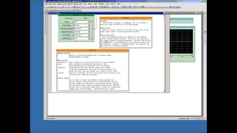Screen dimensions: 237x133
Task: Open the DisplayAlerts value dropdown
Action: [89, 38]
